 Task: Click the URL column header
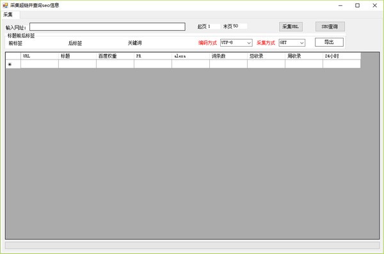click(40, 56)
